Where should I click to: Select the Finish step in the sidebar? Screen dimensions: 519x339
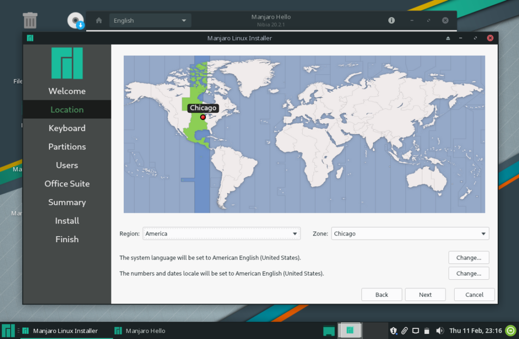67,239
